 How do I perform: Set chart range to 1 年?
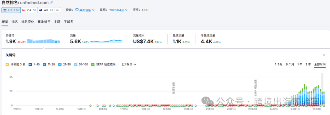click(300, 65)
